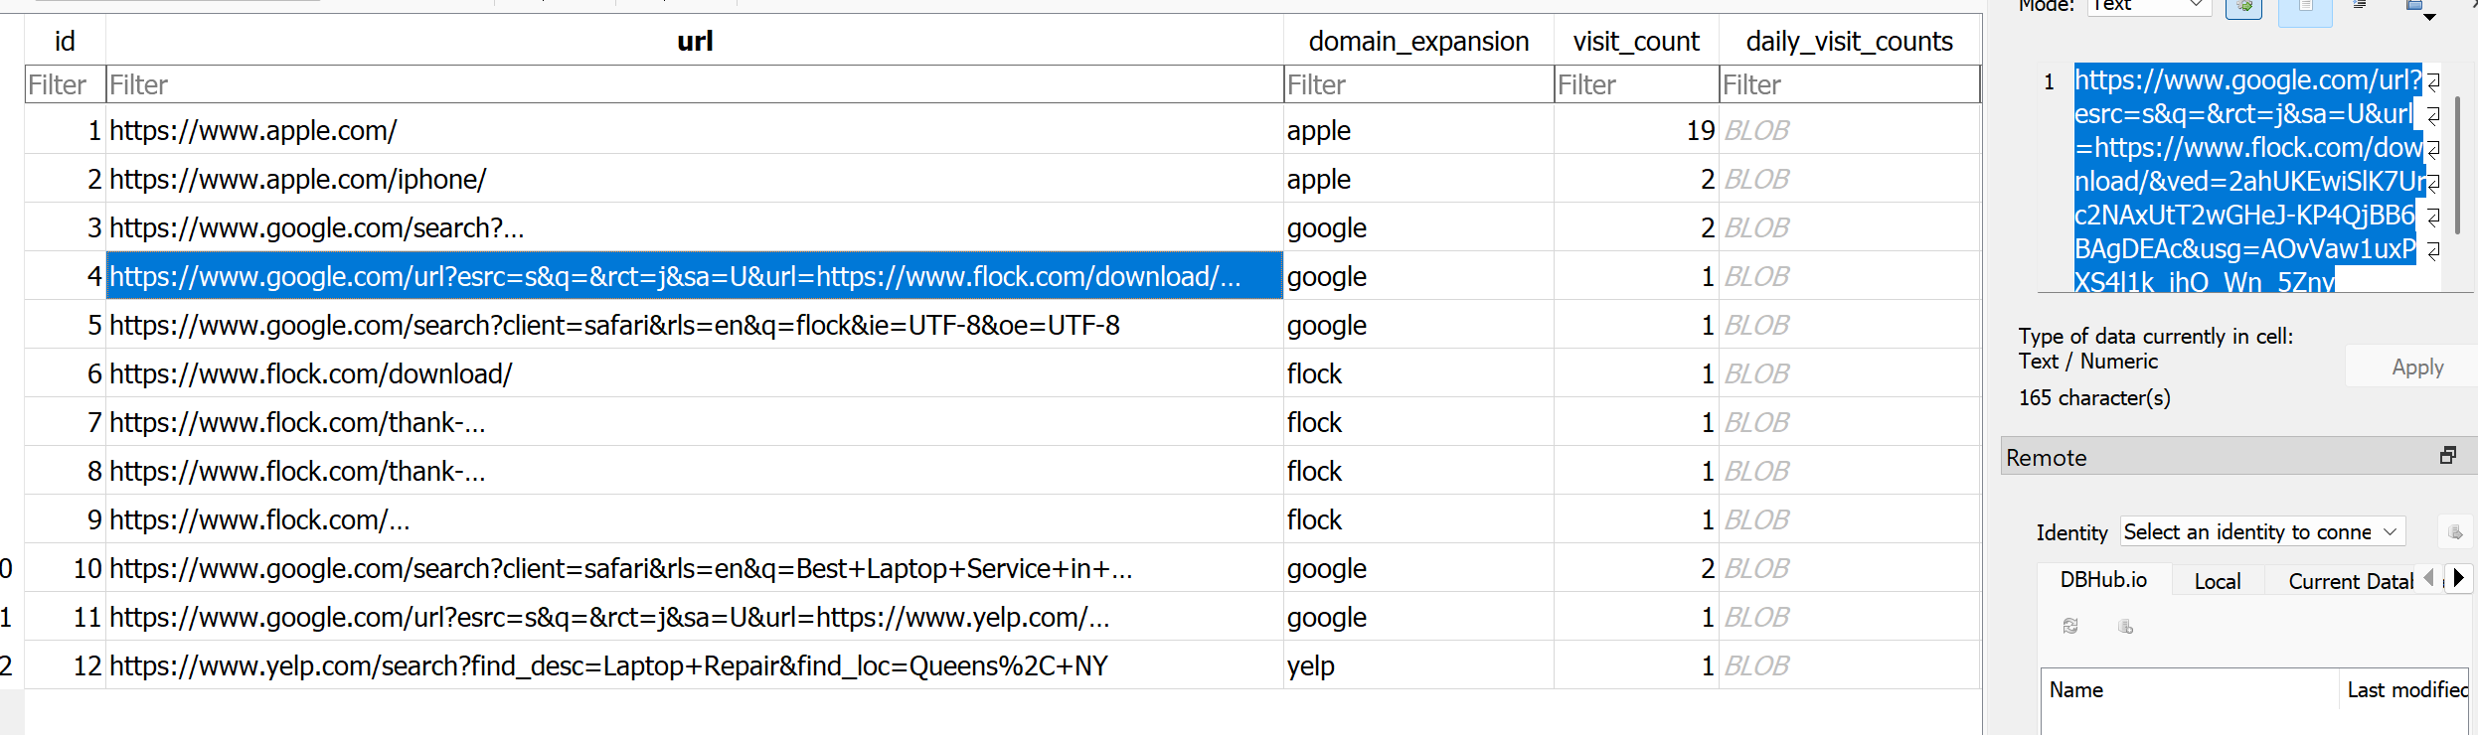Open the cell import/export menu icon

tap(2416, 8)
